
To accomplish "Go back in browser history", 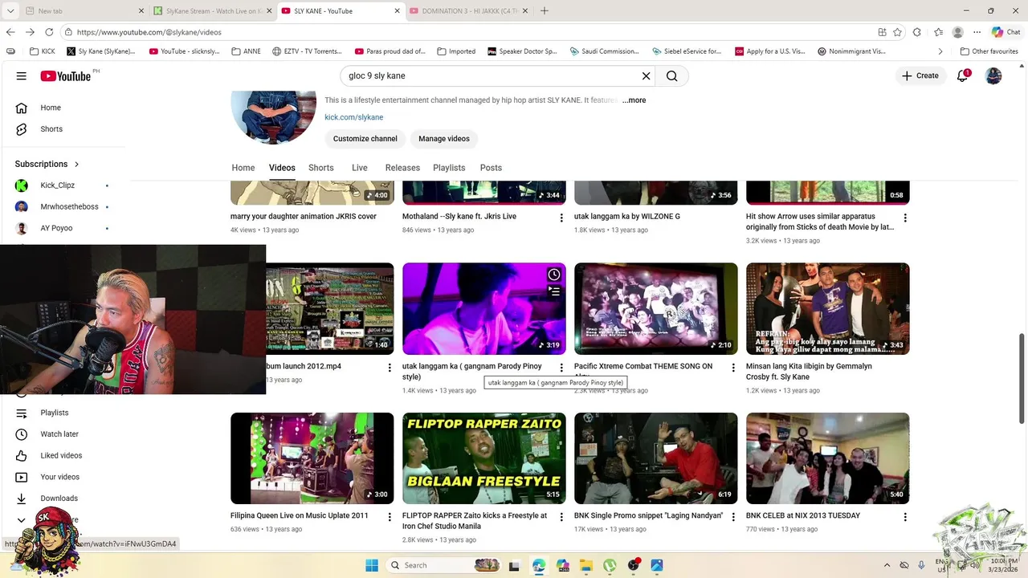I will pyautogui.click(x=10, y=32).
